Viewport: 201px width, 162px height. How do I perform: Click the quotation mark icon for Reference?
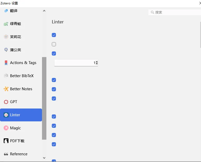(x=6, y=154)
